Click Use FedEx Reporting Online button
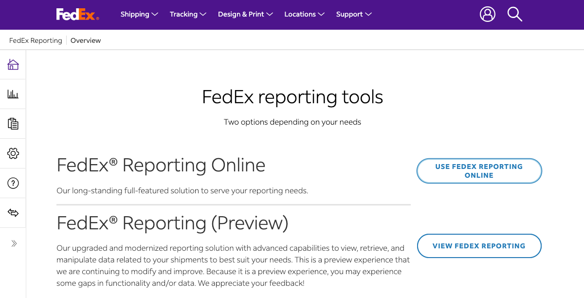The height and width of the screenshot is (298, 584). pos(479,171)
